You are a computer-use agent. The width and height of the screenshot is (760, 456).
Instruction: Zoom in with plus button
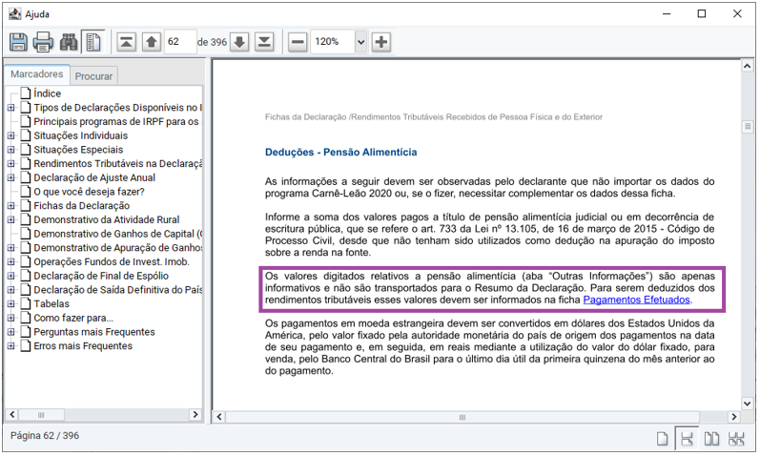(x=381, y=42)
